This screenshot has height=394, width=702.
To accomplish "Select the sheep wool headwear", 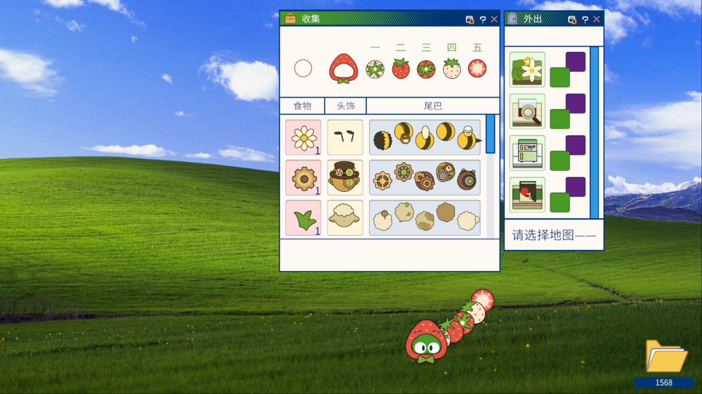I will pyautogui.click(x=345, y=218).
